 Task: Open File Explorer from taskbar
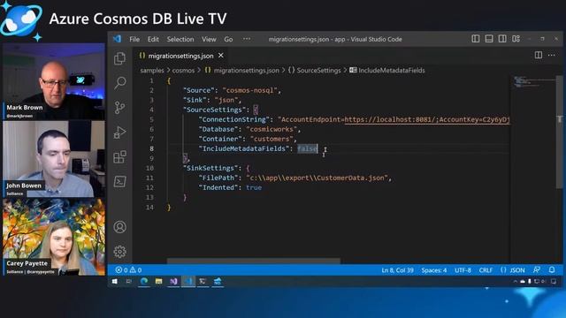click(x=159, y=282)
